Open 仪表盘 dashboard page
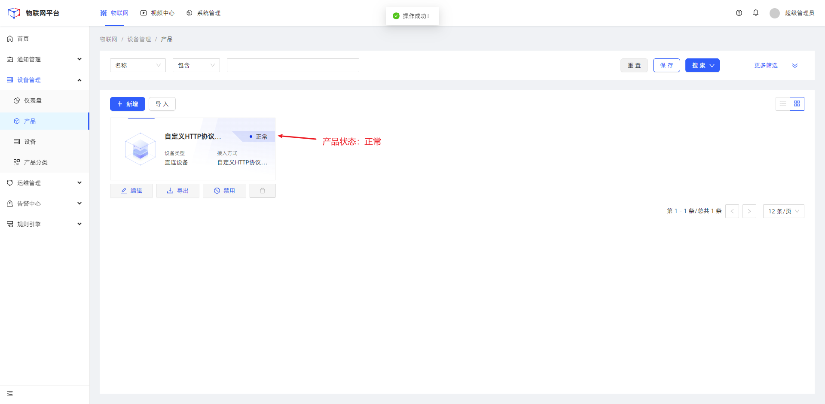The width and height of the screenshot is (825, 404). tap(45, 100)
